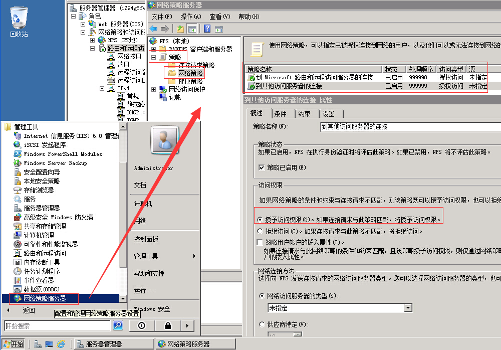Click the Show Desktop quick launch icon
Image resolution: width=501 pixels, height=350 pixels.
49,344
